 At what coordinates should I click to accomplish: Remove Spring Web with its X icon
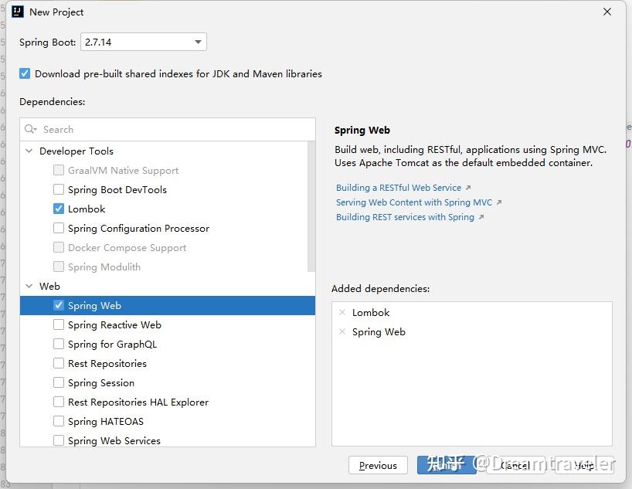tap(342, 331)
